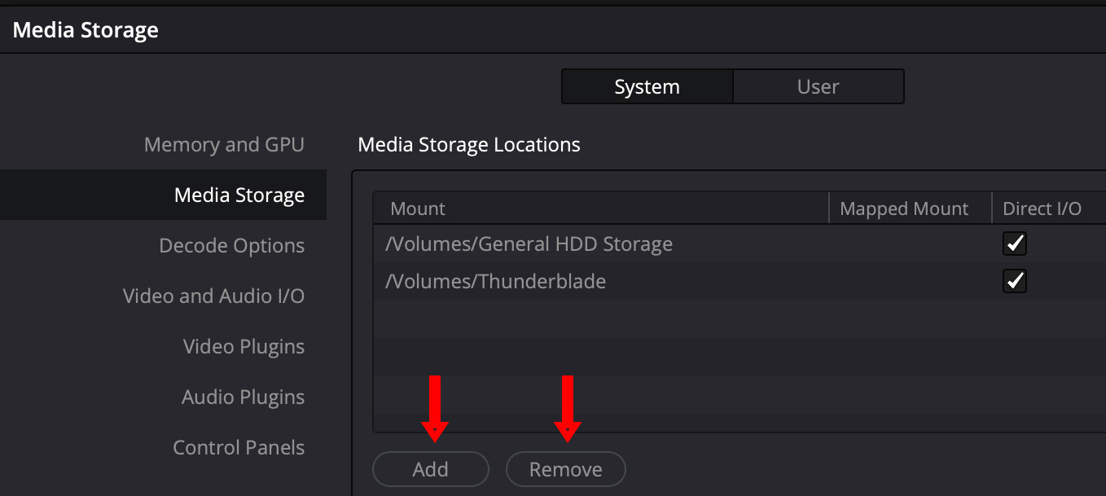Click the Remove storage location button
Viewport: 1106px width, 496px height.
click(x=565, y=470)
